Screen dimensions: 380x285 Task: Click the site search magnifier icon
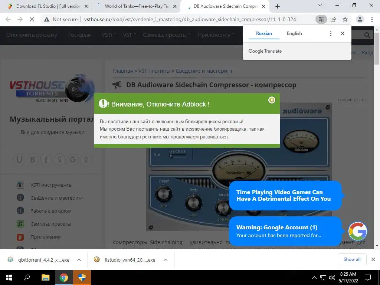(367, 35)
